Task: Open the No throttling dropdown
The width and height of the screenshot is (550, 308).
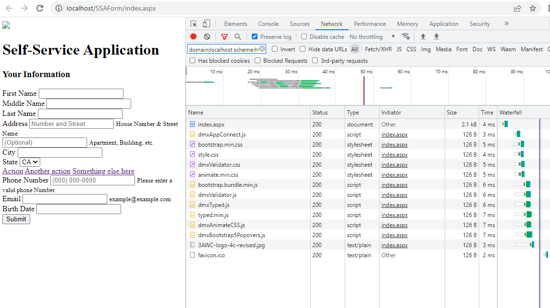Action: [372, 36]
